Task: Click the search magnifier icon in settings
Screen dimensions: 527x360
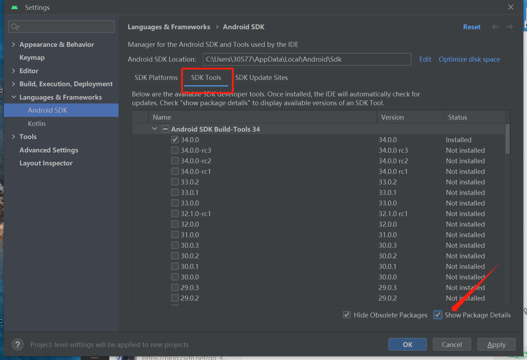Action: coord(15,27)
